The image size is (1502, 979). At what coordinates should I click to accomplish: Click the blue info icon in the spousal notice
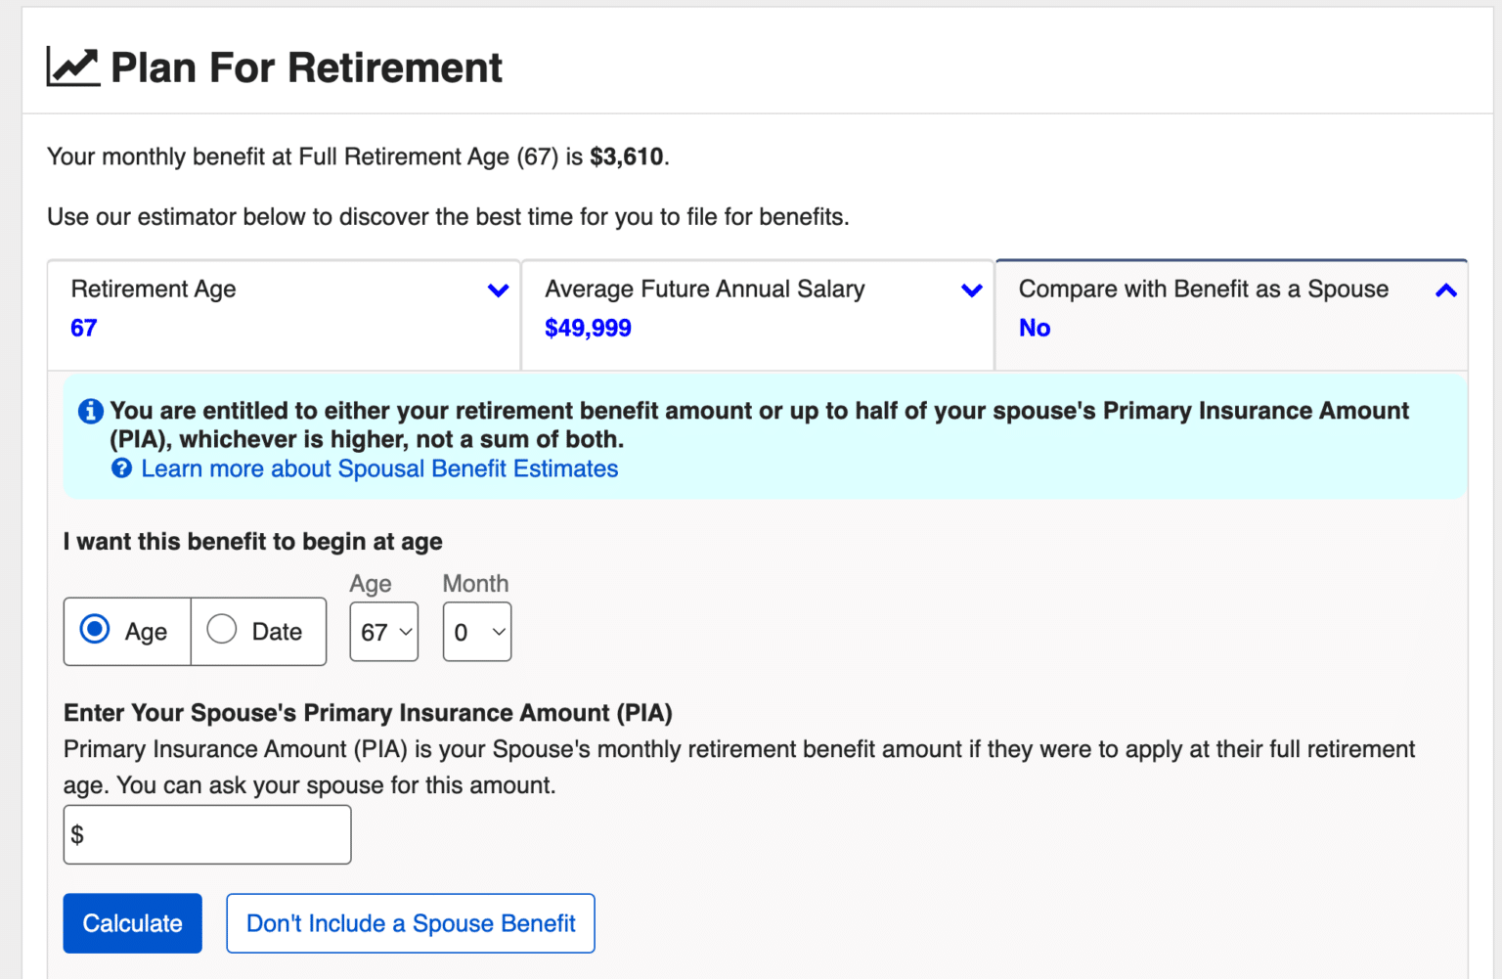pos(90,411)
